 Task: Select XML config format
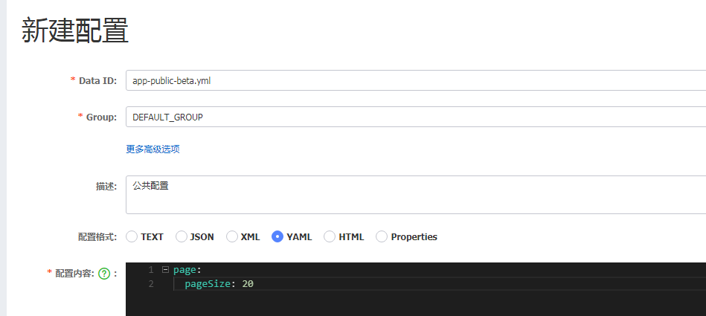(231, 236)
